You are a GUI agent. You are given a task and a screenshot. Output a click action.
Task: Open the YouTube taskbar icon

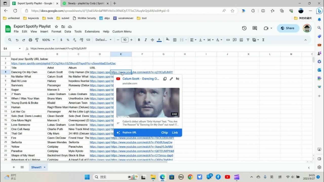pos(227,177)
